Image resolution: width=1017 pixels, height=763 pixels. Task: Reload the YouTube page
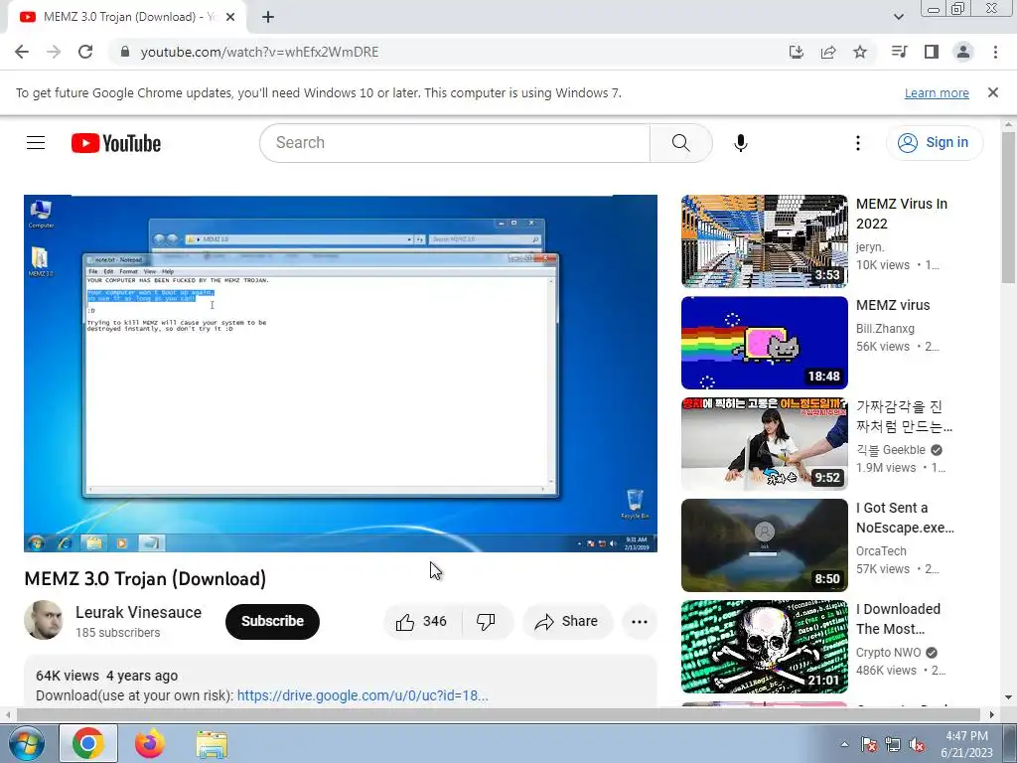[x=85, y=52]
